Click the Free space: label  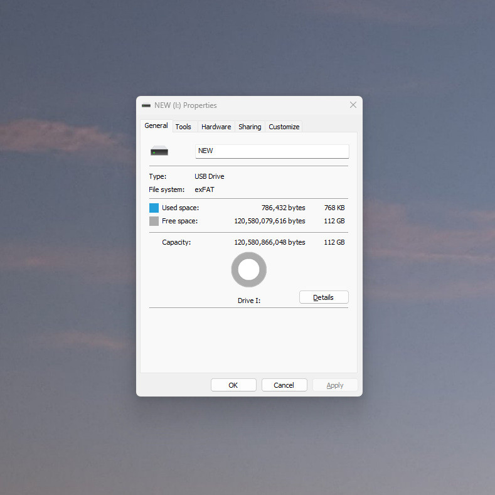click(179, 221)
